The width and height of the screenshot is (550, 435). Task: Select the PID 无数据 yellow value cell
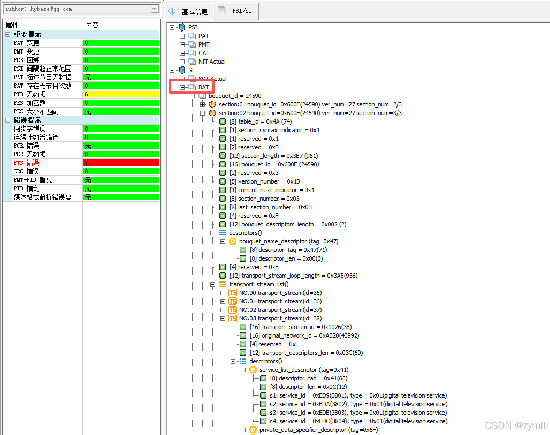pyautogui.click(x=121, y=94)
